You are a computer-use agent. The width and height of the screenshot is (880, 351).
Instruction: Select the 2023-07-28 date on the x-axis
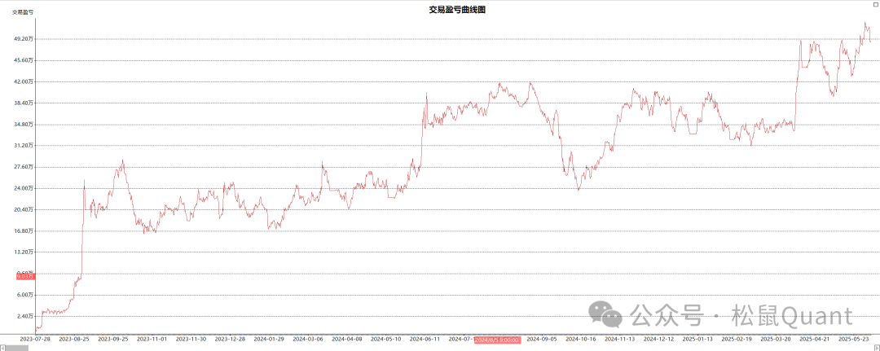34,339
